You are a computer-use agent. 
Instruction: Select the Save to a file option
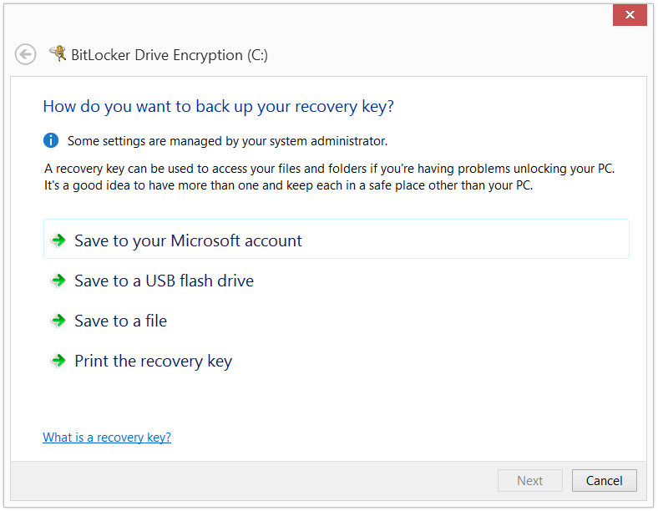[x=121, y=321]
